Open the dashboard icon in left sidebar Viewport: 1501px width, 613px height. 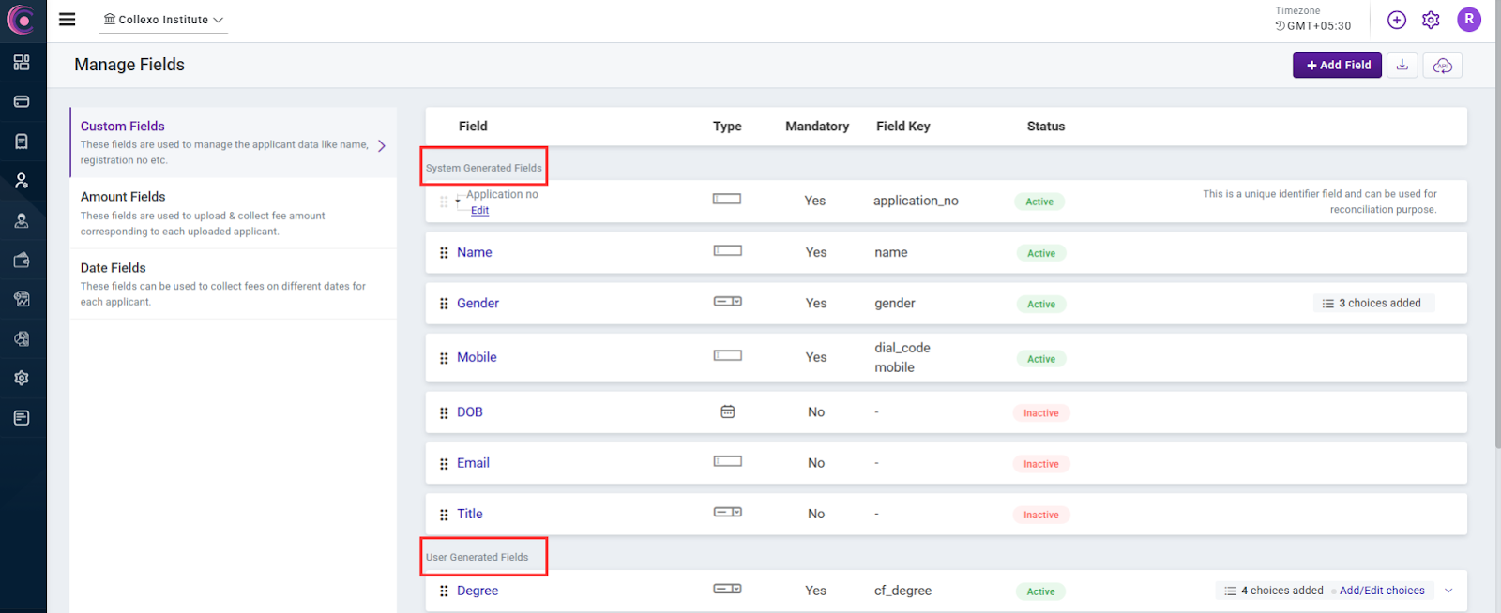coord(22,62)
